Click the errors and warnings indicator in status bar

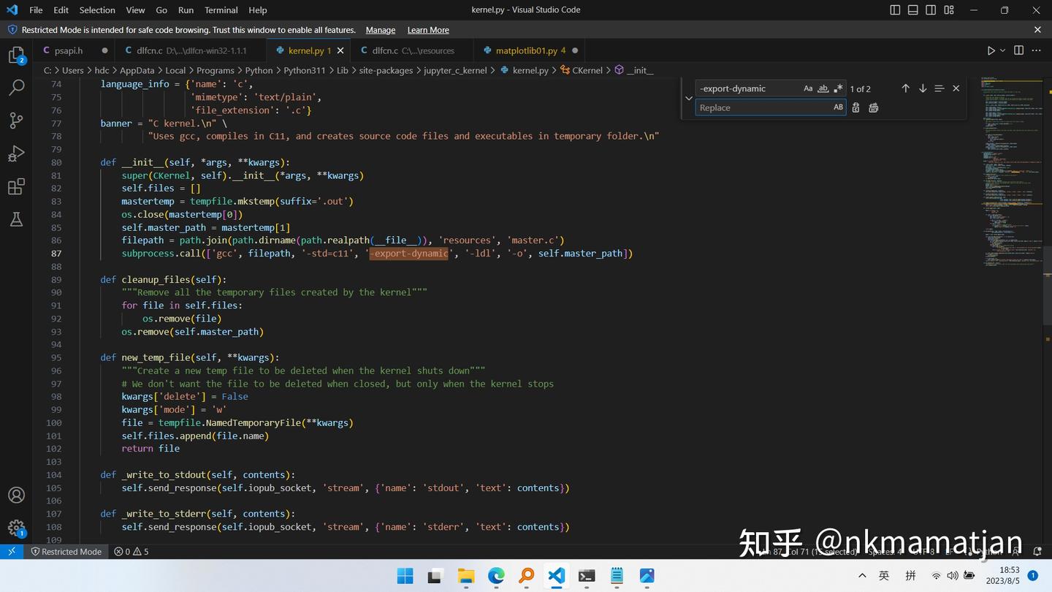(x=130, y=552)
